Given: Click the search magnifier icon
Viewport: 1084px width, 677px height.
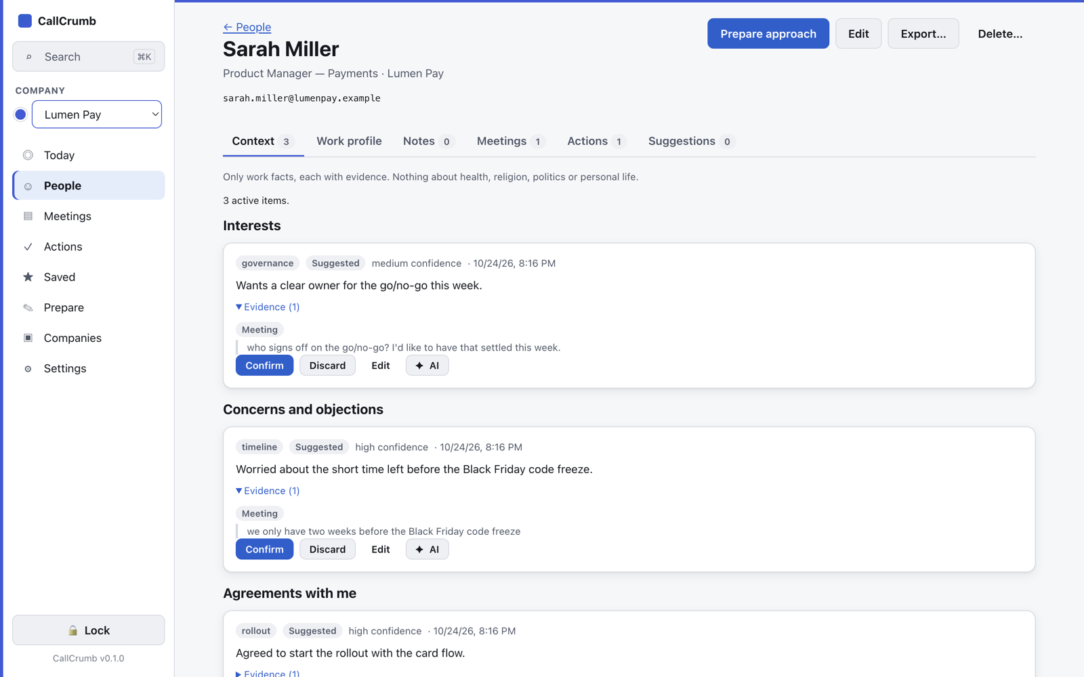Looking at the screenshot, I should click(28, 57).
